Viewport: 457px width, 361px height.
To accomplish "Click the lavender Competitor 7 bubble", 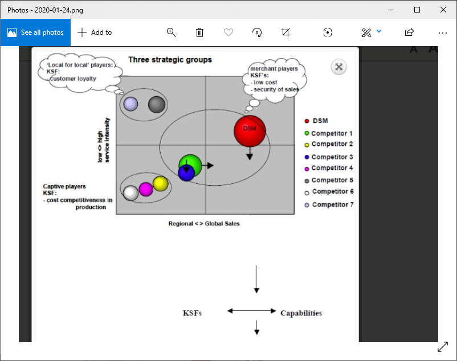I will coord(130,104).
